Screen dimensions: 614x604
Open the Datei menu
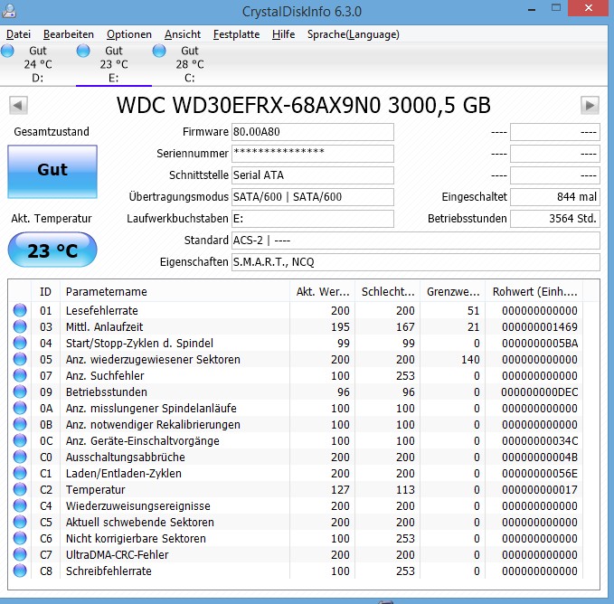(18, 34)
